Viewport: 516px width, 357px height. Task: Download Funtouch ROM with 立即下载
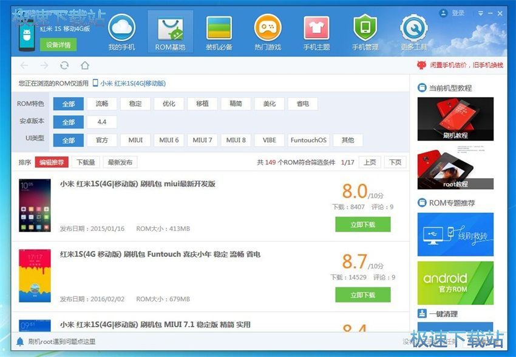pos(363,295)
